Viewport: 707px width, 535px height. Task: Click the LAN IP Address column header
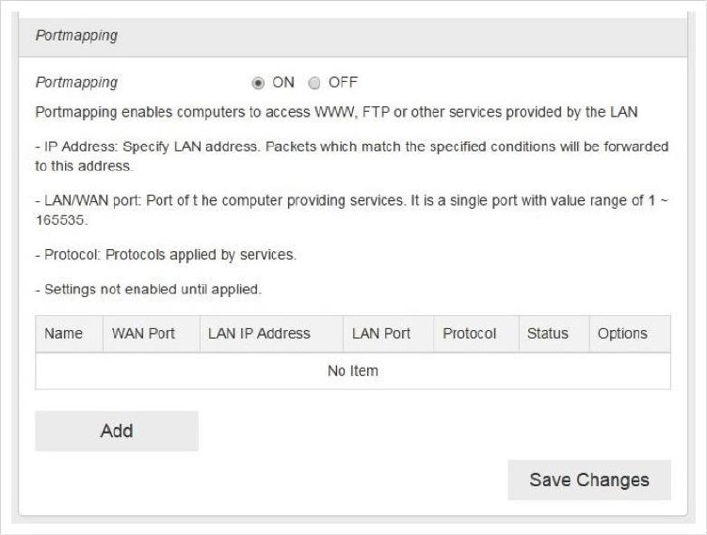click(x=258, y=334)
